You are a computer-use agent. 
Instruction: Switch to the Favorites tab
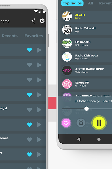coord(34,36)
